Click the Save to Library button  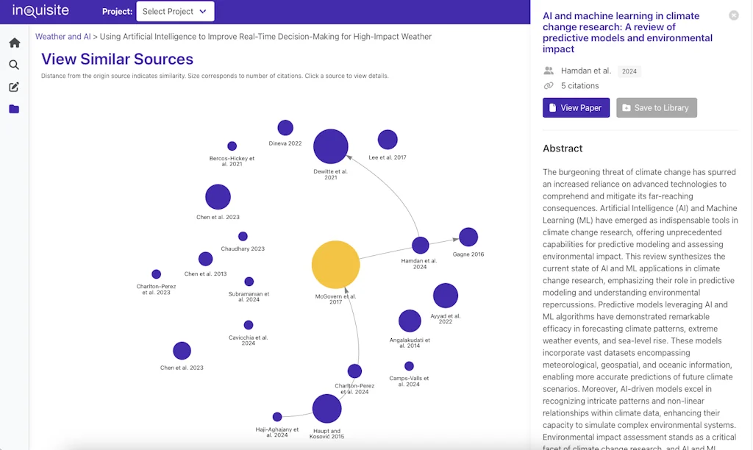click(656, 108)
